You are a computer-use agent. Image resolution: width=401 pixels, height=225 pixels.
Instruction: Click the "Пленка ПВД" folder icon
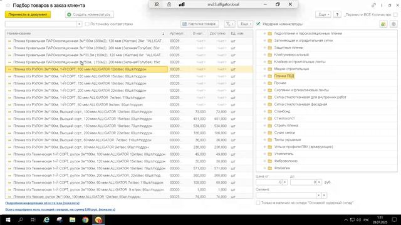[270, 76]
